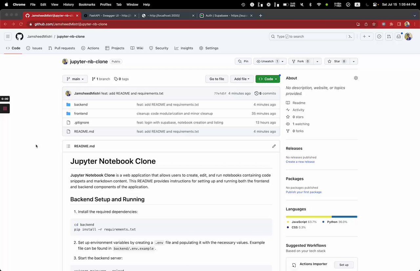
Task: Pin the repository with the Pin button
Action: point(243,61)
